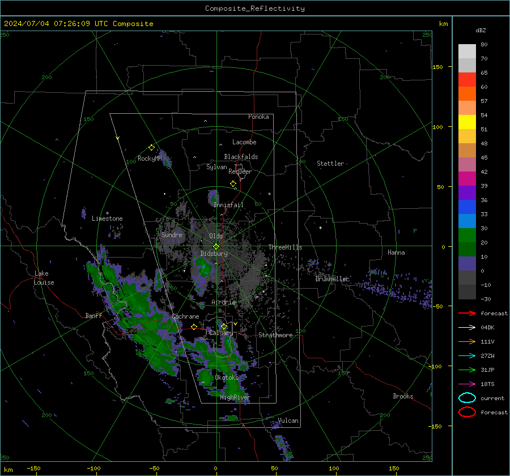Image resolution: width=510 pixels, height=476 pixels.
Task: Select the 51 dBZ yellow color swatch
Action: [x=467, y=122]
